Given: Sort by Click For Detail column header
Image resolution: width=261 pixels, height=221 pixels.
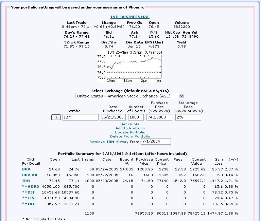Looking at the screenshot, I should (31, 162).
